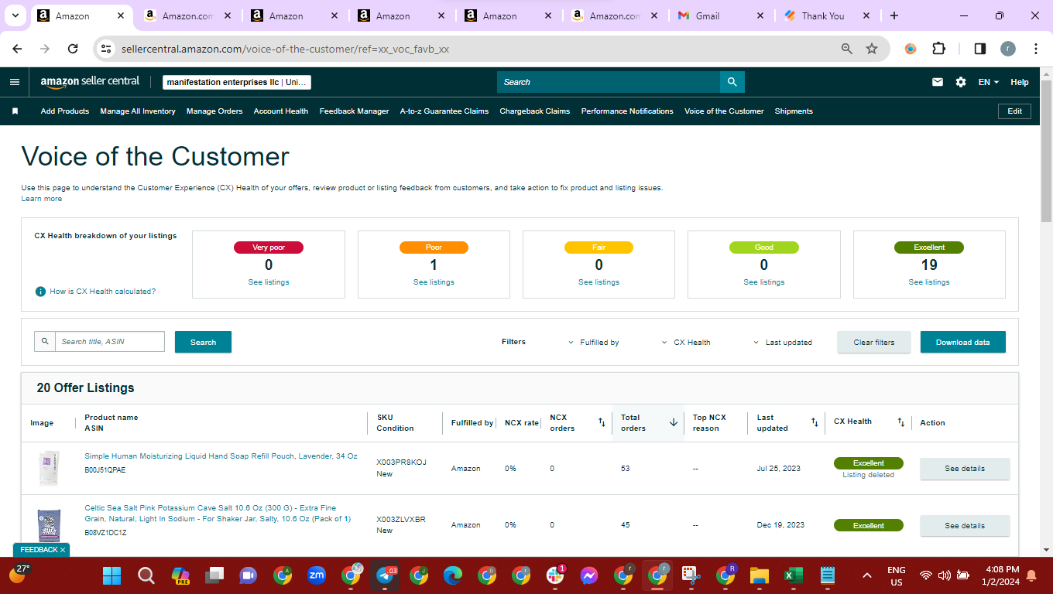Open the Shipments page
This screenshot has width=1053, height=594.
(x=794, y=111)
